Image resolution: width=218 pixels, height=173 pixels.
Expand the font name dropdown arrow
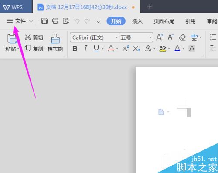point(116,37)
